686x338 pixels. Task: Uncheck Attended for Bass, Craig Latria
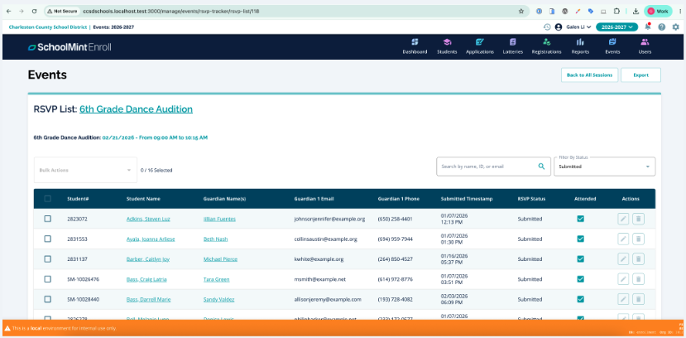click(580, 279)
